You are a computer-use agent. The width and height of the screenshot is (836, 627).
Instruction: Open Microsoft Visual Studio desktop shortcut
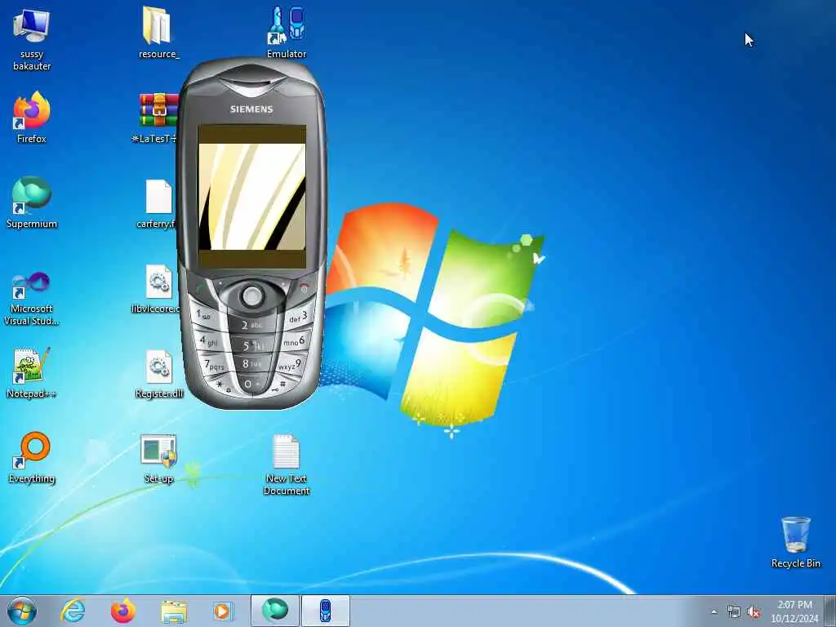point(32,299)
